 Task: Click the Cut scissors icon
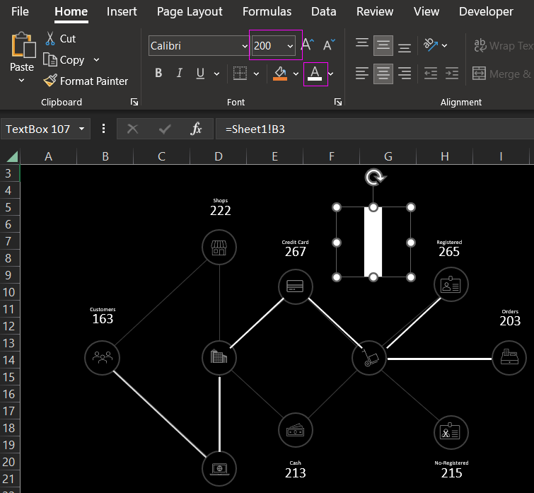50,39
